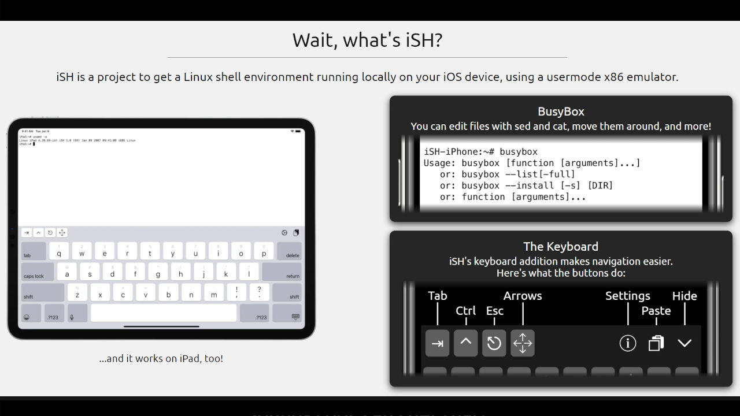Tap the arrows button on the iPad toolbar
The height and width of the screenshot is (416, 740).
point(62,233)
